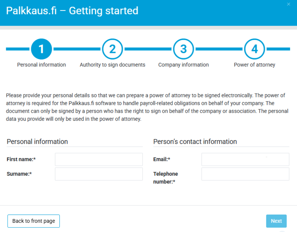The height and width of the screenshot is (232, 297).
Task: Jump to step 4 circle
Action: [255, 49]
